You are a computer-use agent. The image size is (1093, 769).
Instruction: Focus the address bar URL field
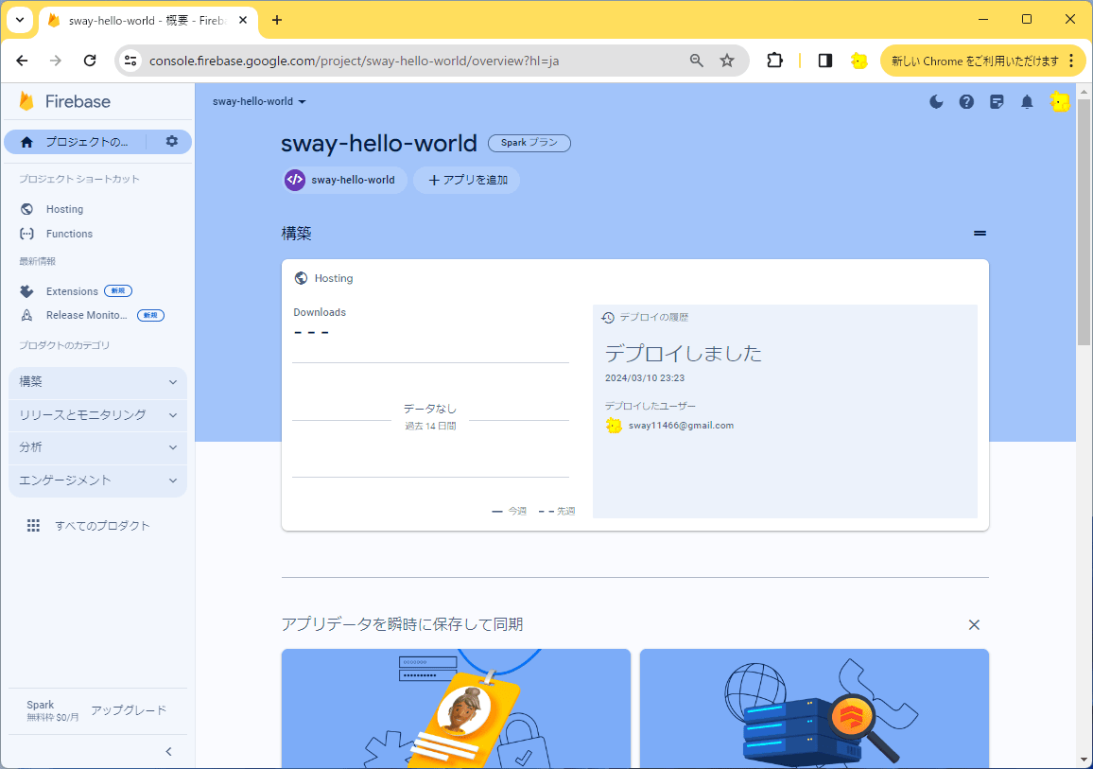tap(355, 61)
